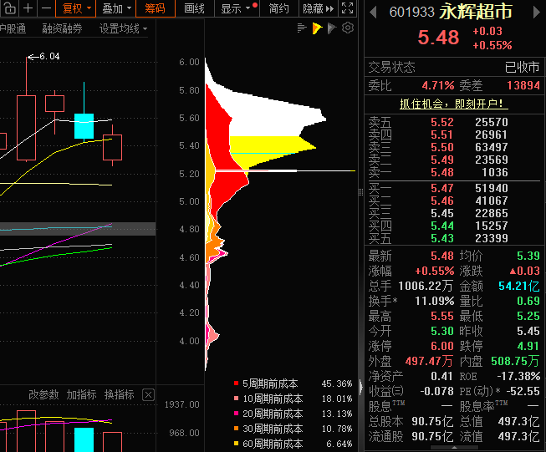The image size is (546, 452).
Task: Click the splitter handle beside chip chart
Action: click(360, 191)
